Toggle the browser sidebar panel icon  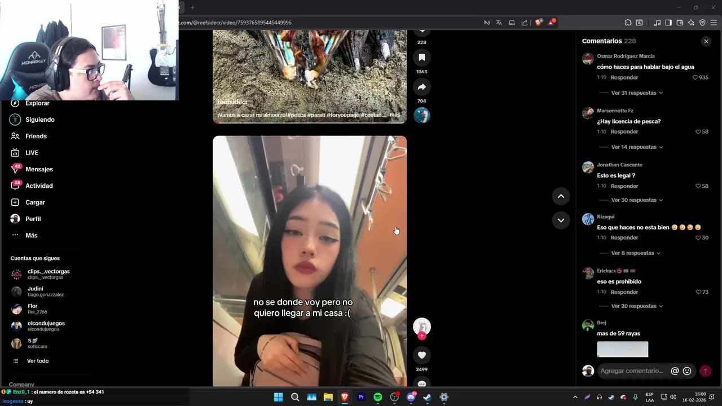click(x=668, y=23)
